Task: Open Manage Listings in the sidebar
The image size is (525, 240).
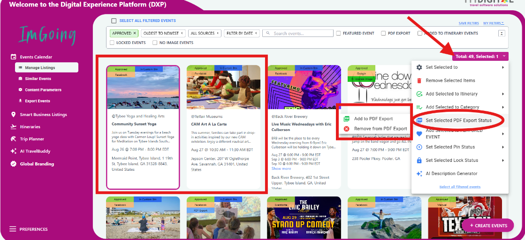Action: (46, 67)
